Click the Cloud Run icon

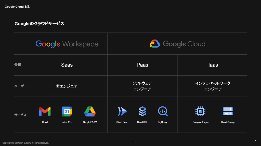122,111
